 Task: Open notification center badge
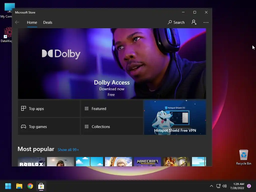tap(249, 186)
